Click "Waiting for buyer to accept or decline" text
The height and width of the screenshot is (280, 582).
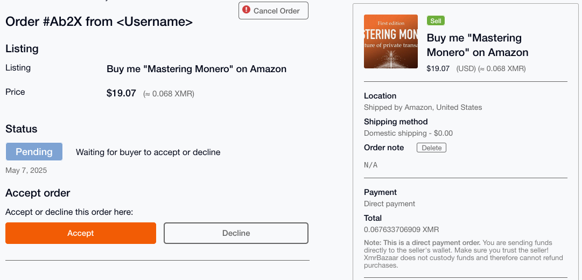click(148, 152)
